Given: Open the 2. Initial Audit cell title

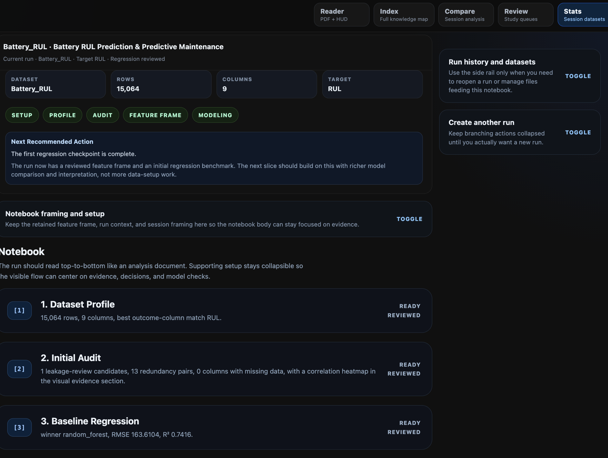Looking at the screenshot, I should (71, 358).
